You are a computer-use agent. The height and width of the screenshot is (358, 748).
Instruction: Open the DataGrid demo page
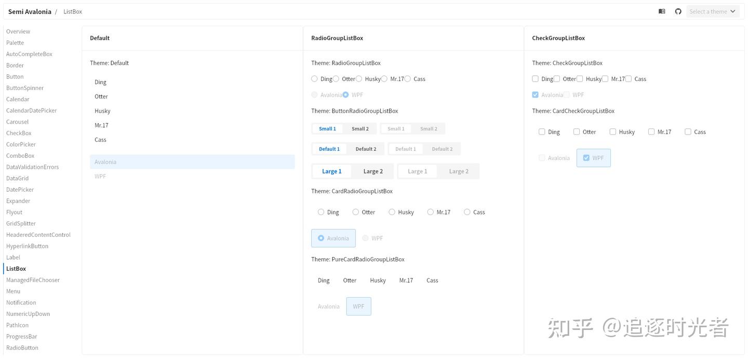[17, 178]
